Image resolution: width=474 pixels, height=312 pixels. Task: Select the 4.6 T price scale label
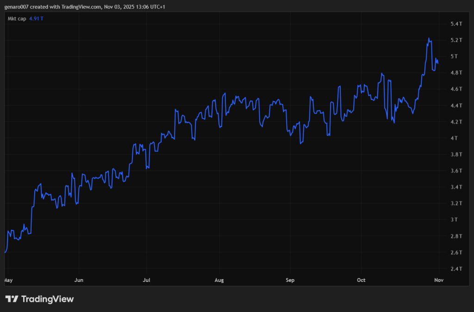pyautogui.click(x=456, y=89)
